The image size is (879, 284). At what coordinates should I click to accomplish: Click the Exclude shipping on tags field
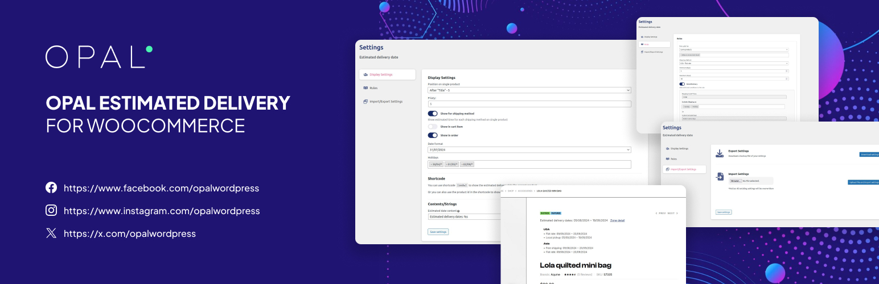733,106
